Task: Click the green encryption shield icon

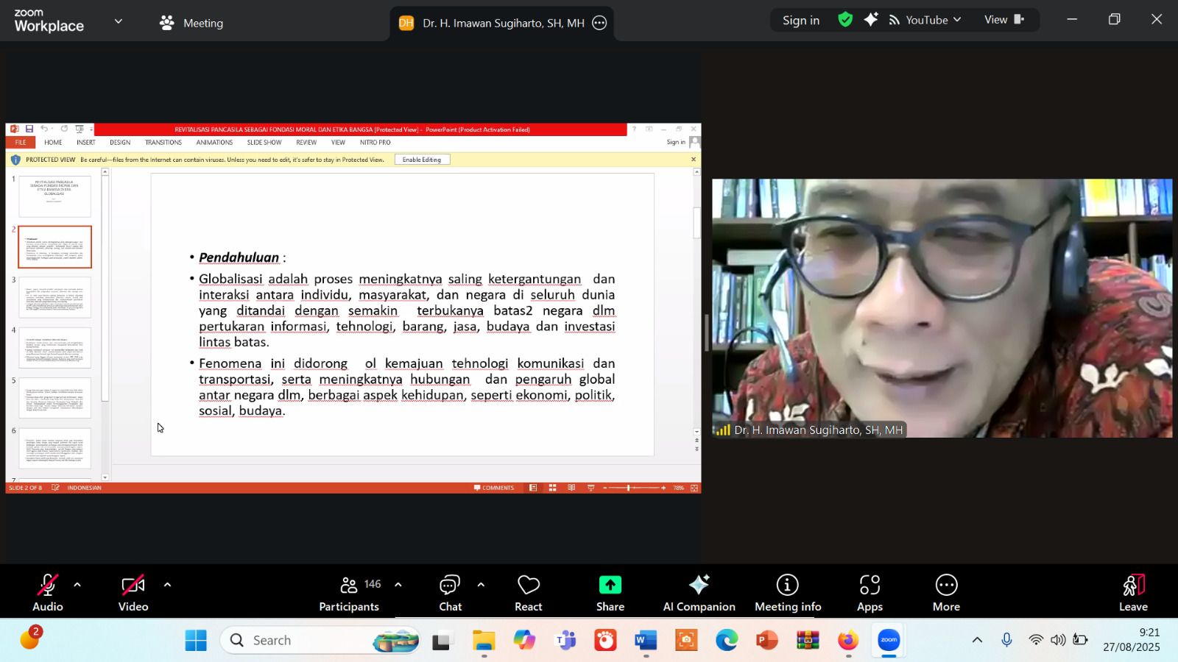Action: coord(845,20)
